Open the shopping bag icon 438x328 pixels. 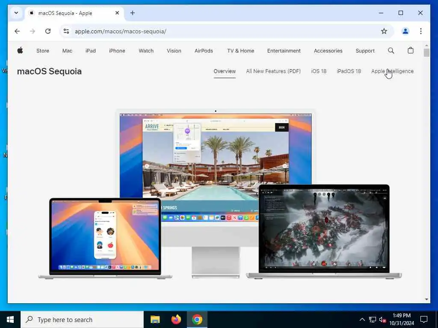pos(410,50)
